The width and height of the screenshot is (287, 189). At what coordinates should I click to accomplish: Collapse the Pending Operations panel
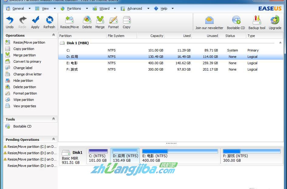(53, 139)
